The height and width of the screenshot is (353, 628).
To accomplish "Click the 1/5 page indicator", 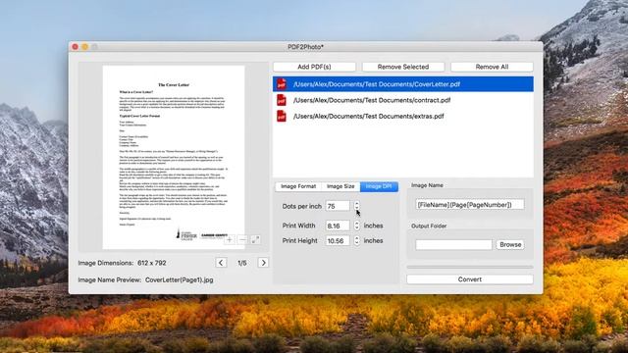I will click(242, 263).
